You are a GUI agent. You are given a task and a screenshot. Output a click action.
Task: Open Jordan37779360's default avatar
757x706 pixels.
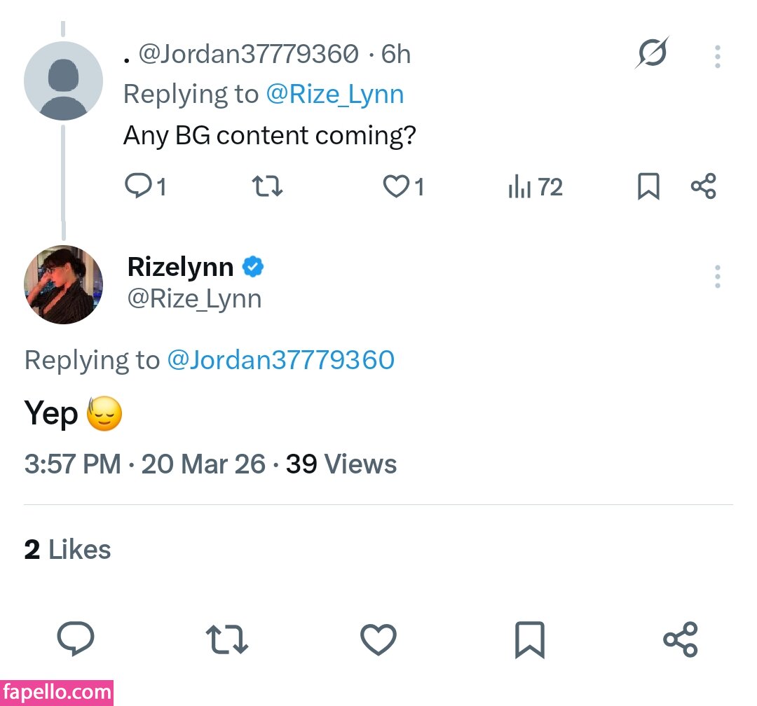[x=63, y=81]
